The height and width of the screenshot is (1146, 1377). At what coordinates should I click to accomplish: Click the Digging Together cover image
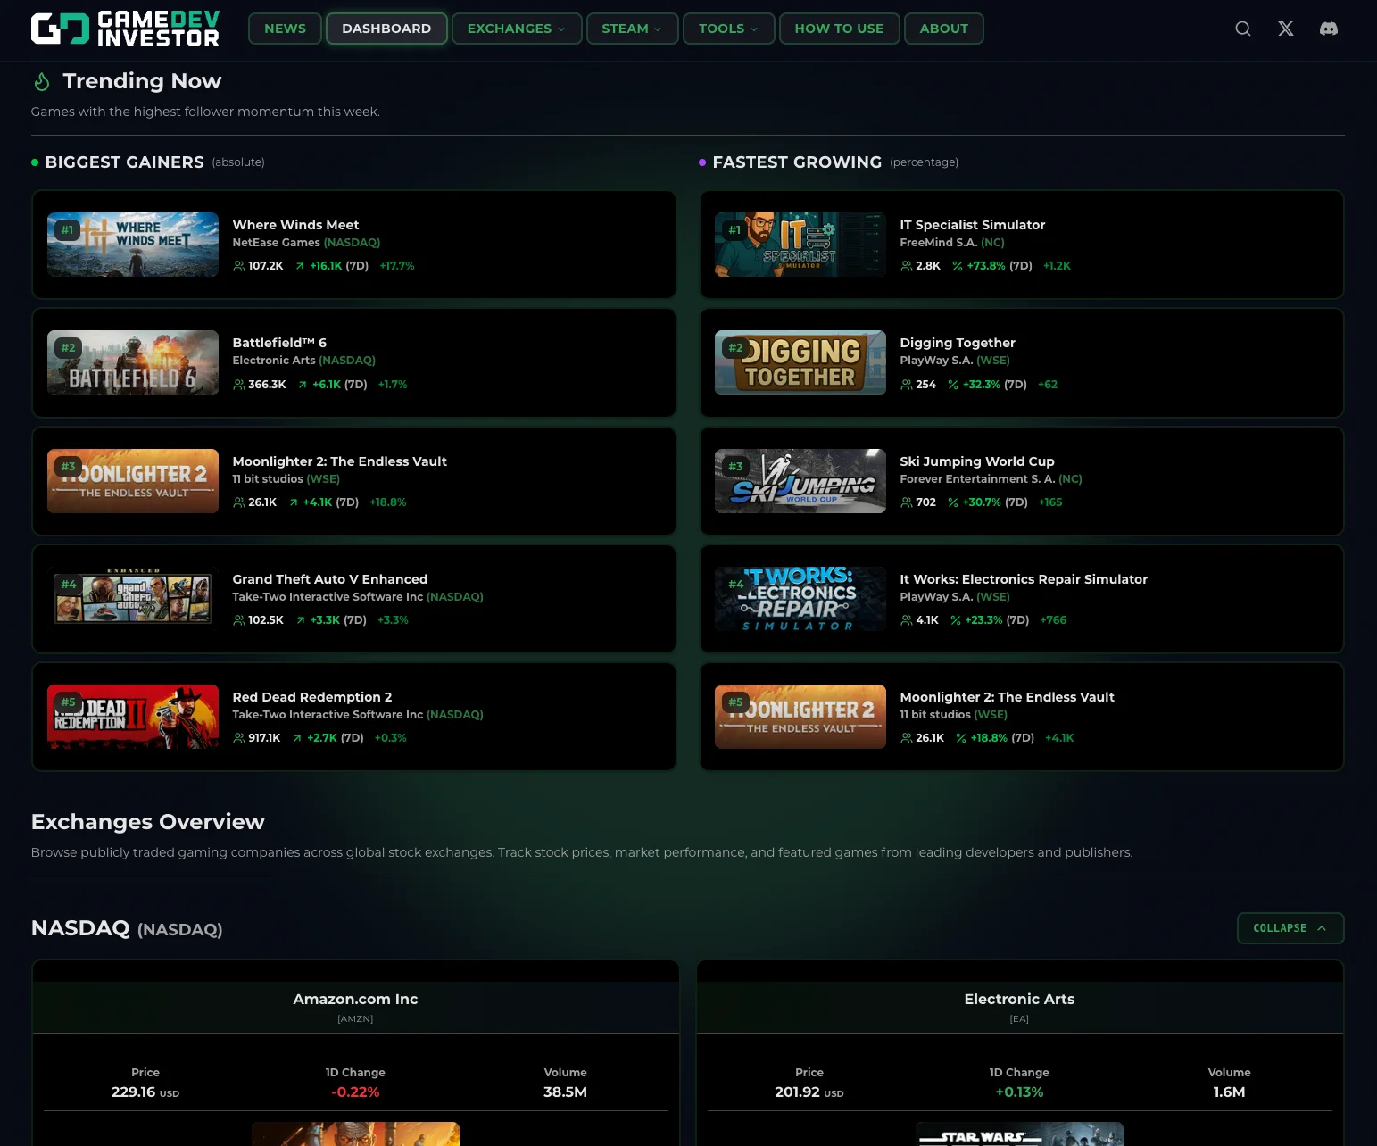800,362
